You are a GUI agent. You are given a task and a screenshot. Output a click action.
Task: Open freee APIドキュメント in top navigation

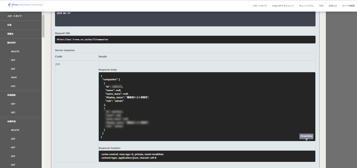(283, 6)
